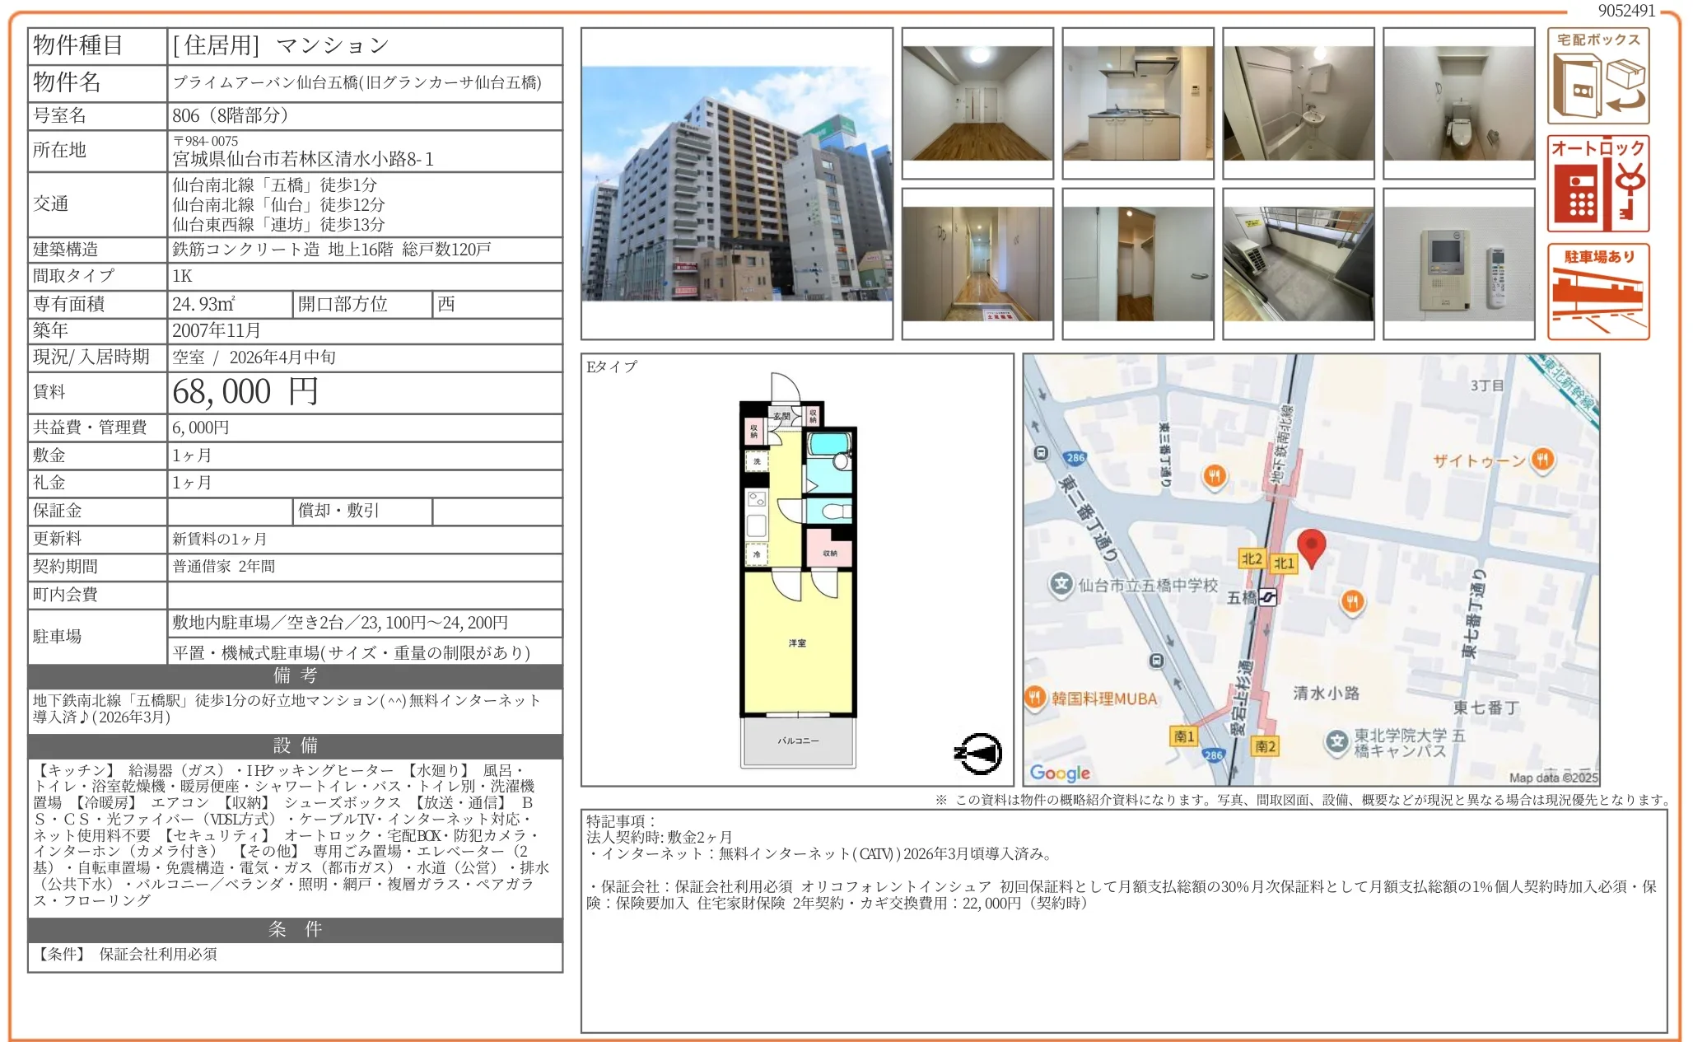Click the 南2 exit label on the map
Screen dimensions: 1693x1042
coord(1265,746)
